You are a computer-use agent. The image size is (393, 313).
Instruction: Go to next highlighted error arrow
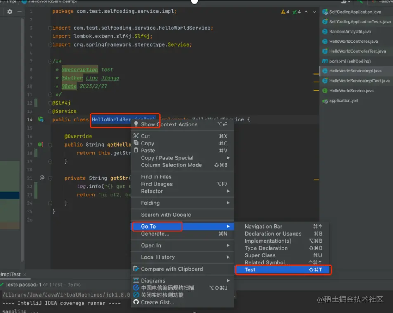point(314,12)
